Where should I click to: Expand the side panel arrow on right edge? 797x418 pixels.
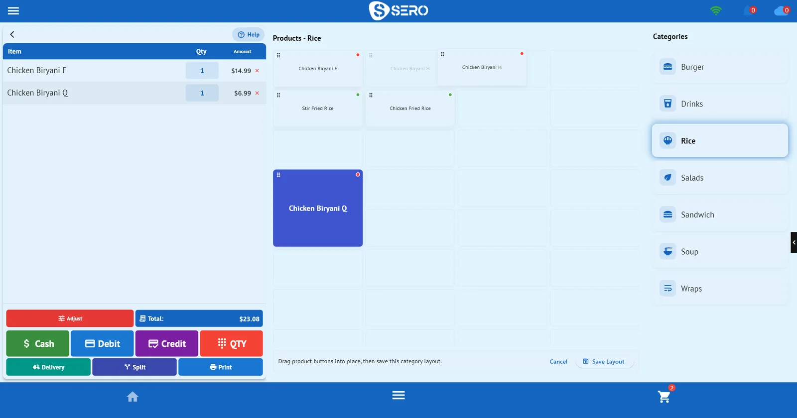pyautogui.click(x=794, y=242)
